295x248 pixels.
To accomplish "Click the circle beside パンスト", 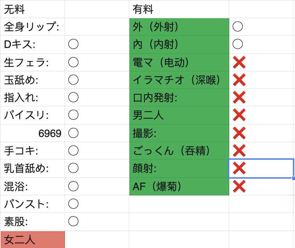I will tap(73, 204).
